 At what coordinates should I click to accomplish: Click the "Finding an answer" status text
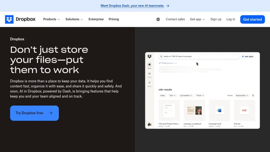(x=169, y=63)
